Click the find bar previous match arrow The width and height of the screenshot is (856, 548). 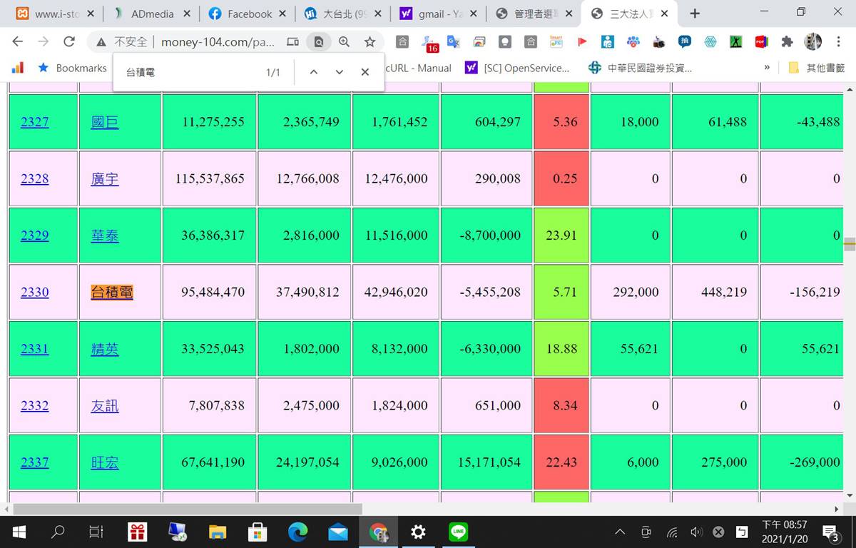313,72
